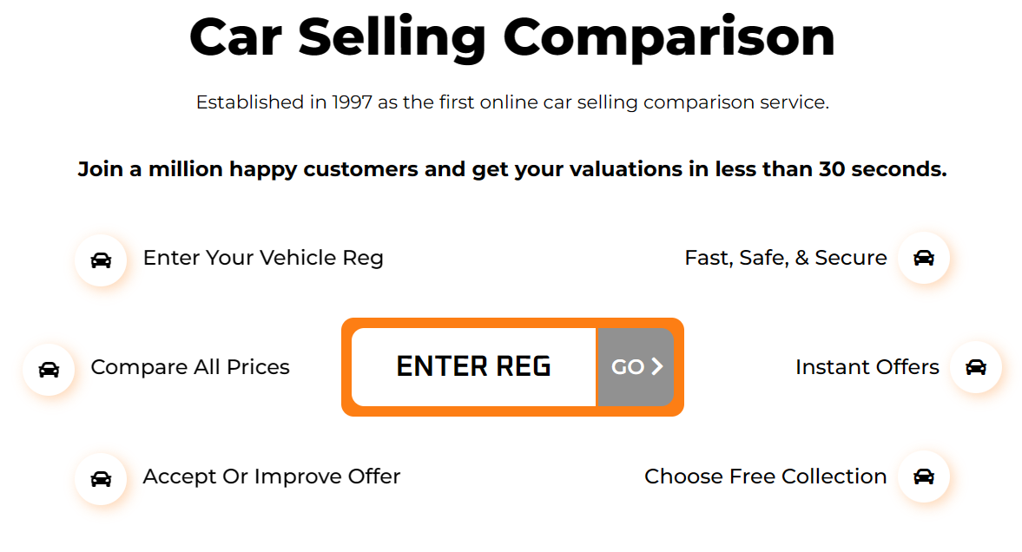Click the Fast, Safe, & Secure label
Viewport: 1022px width, 552px height.
(x=786, y=258)
